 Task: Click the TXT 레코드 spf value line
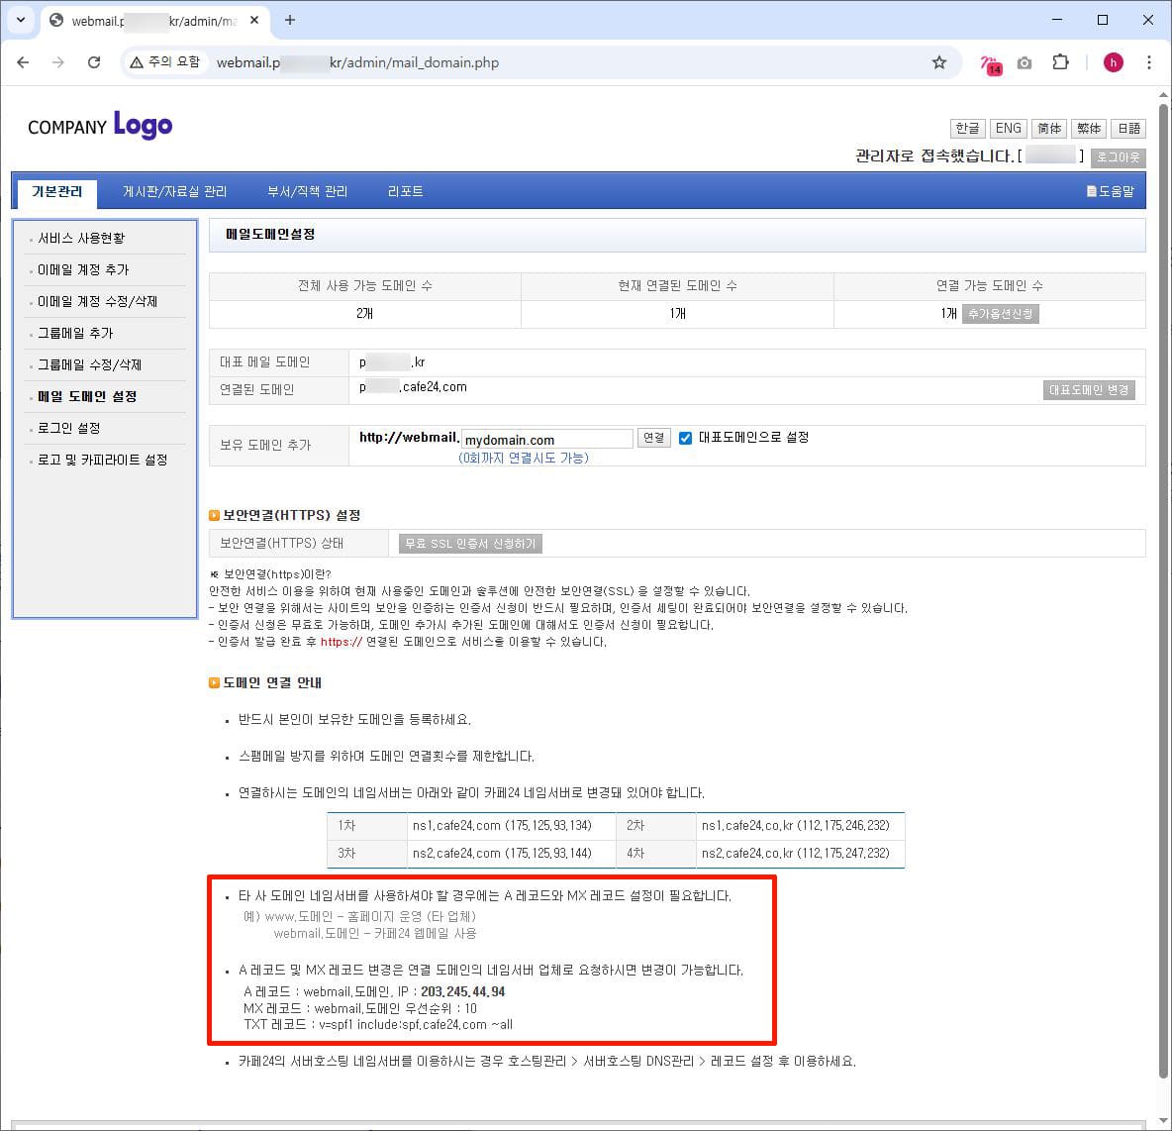pyautogui.click(x=378, y=1025)
